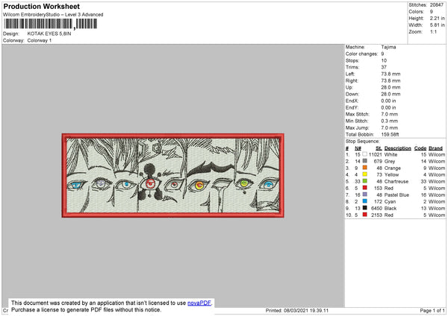Viewport: 448px width, 316px height.
Task: Click the 'Color changes' label
Action: (x=361, y=54)
